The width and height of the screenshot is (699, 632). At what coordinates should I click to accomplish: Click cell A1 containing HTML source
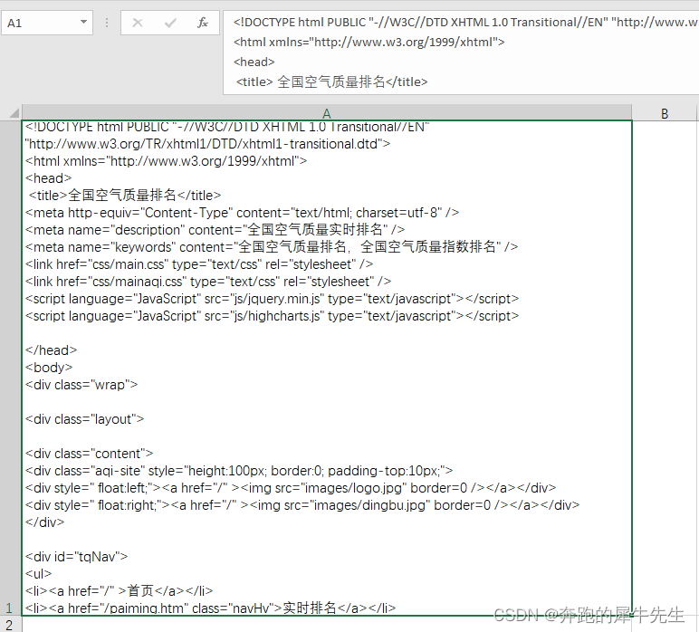pos(327,369)
